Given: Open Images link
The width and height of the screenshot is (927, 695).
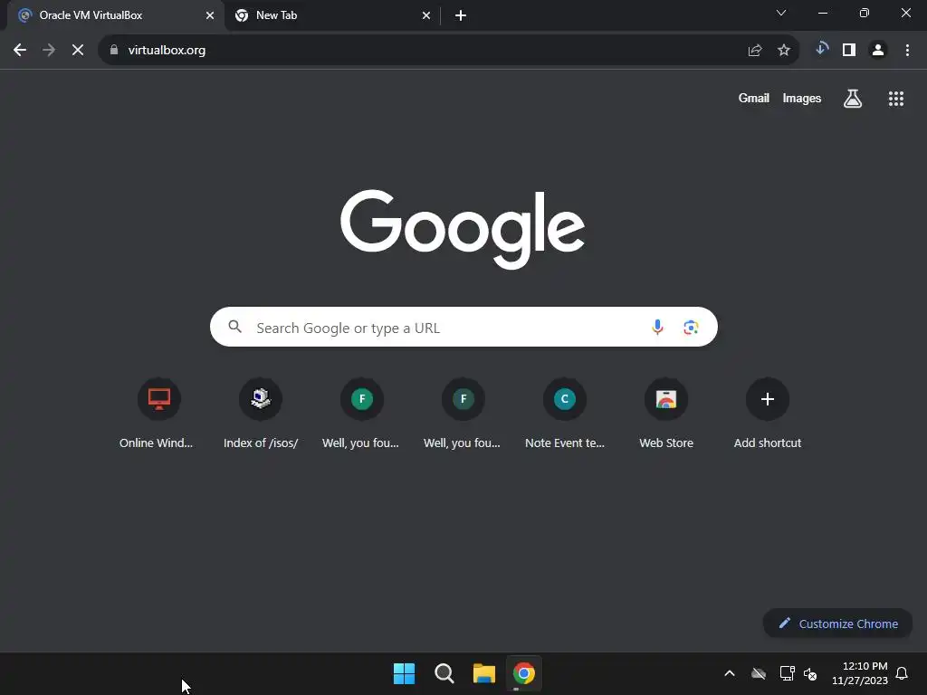Looking at the screenshot, I should click(x=802, y=98).
